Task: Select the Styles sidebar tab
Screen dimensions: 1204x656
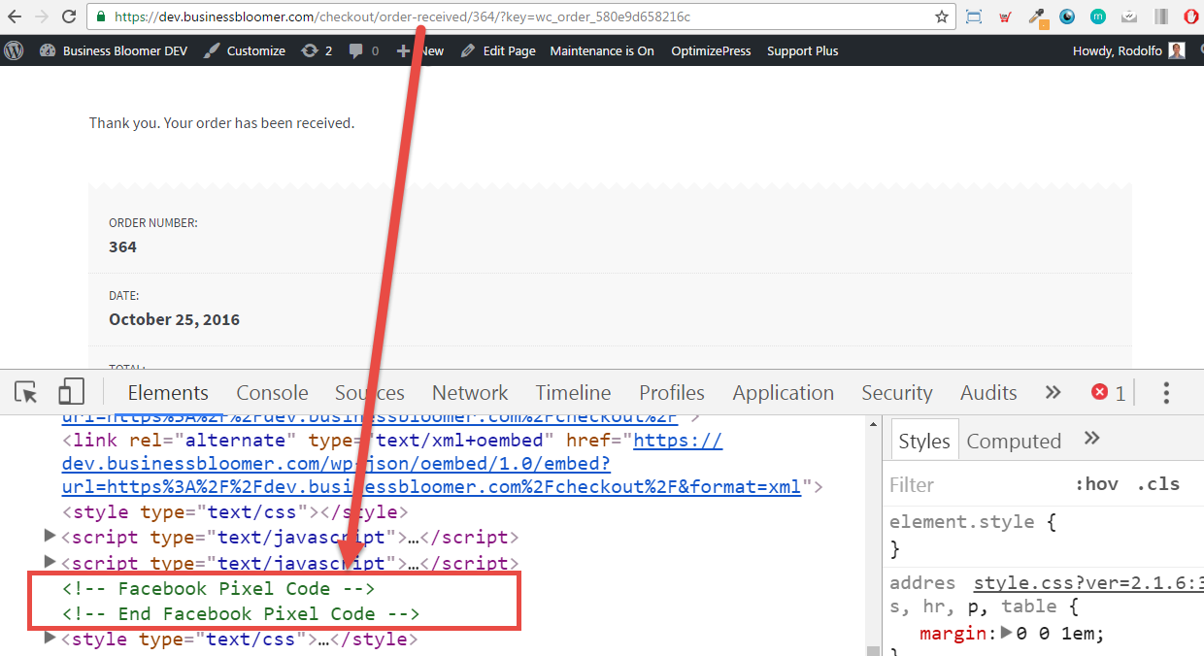Action: (923, 441)
